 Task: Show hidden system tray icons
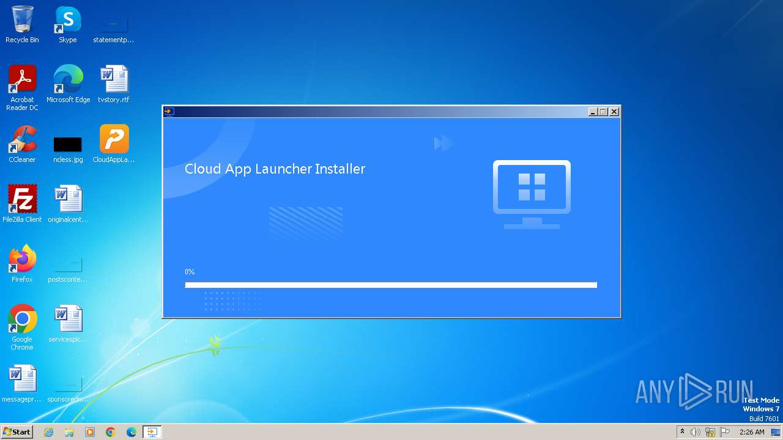682,431
